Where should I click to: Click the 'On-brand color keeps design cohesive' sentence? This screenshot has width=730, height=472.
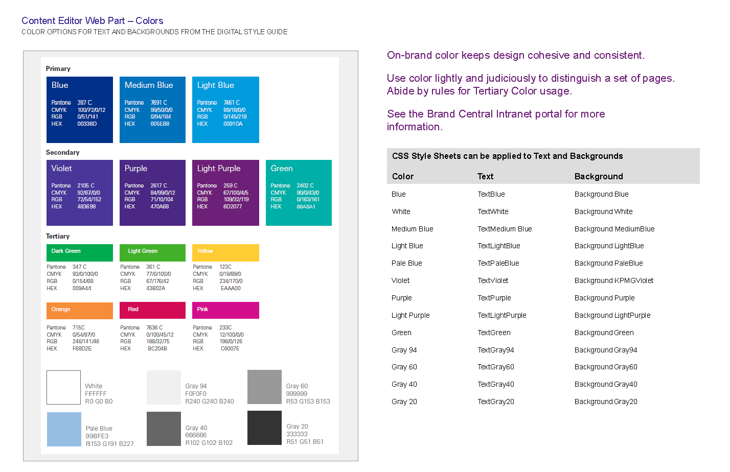516,56
